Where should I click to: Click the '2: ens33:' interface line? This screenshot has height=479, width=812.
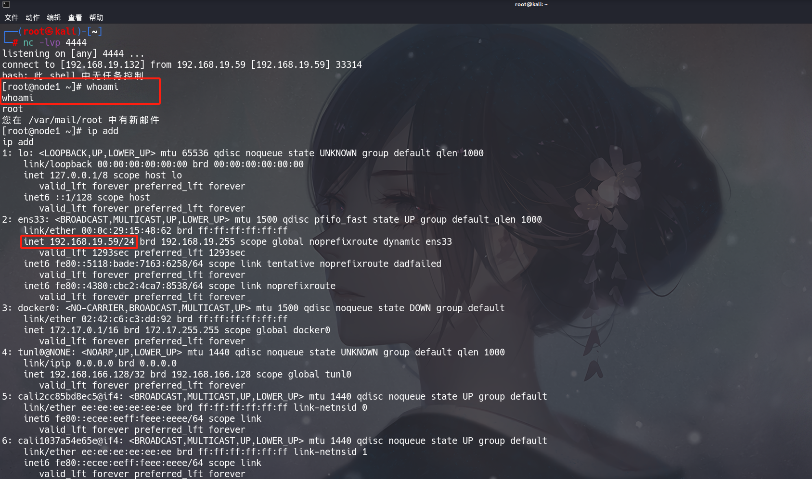pyautogui.click(x=272, y=220)
